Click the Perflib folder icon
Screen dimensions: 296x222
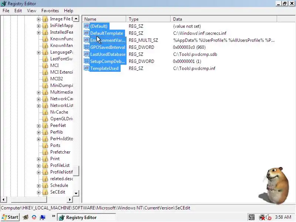(x=45, y=132)
